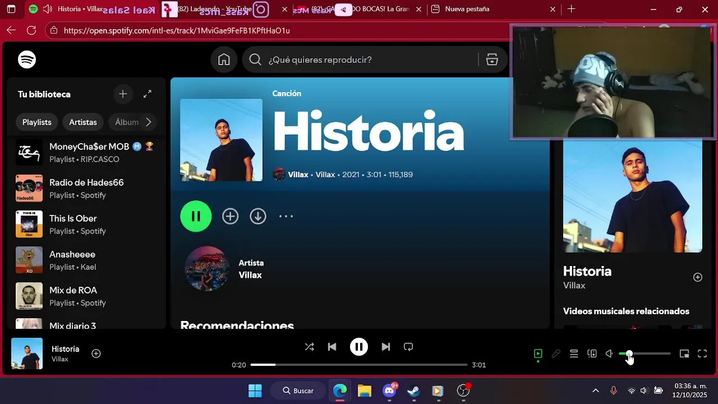Image resolution: width=718 pixels, height=404 pixels.
Task: Click the Videos musicales relacionados heading
Action: click(x=626, y=311)
